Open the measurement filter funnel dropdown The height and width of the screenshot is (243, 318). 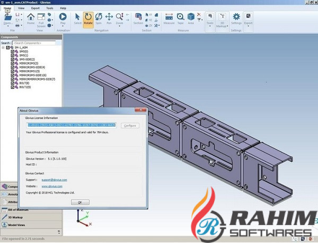[x=200, y=20]
